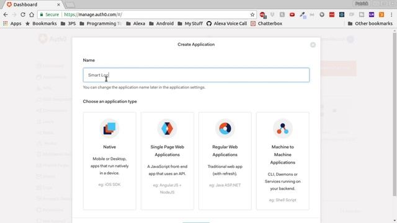Click the 'eg: iOS SDK' text
The image size is (397, 223).
coord(109,185)
